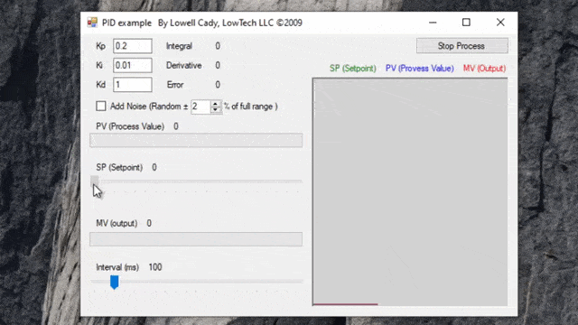Click the Stop Process button
This screenshot has height=325, width=578.
tap(462, 46)
